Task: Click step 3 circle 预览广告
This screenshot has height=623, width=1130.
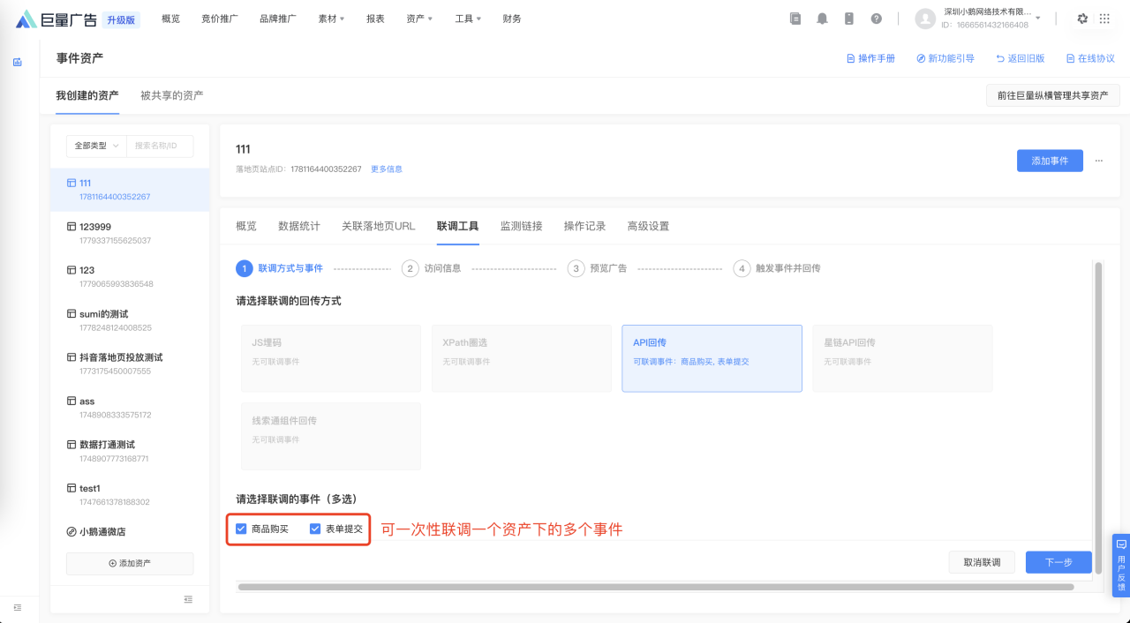Action: click(576, 268)
